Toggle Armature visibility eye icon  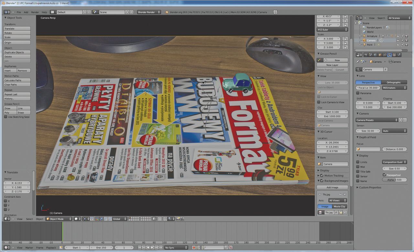(x=398, y=36)
